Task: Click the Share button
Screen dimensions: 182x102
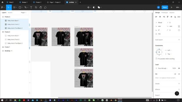Action: [165, 7]
